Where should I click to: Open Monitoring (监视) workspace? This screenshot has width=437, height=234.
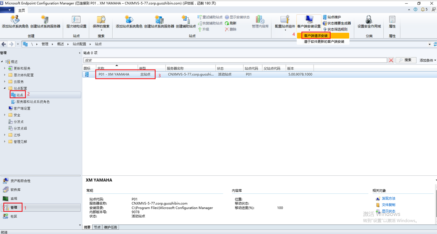click(40, 199)
